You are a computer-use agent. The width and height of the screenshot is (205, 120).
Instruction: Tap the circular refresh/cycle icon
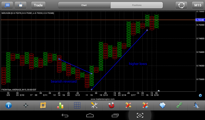181,5
